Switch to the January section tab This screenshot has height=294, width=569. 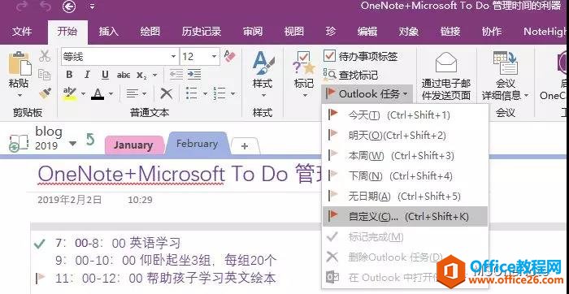click(134, 145)
